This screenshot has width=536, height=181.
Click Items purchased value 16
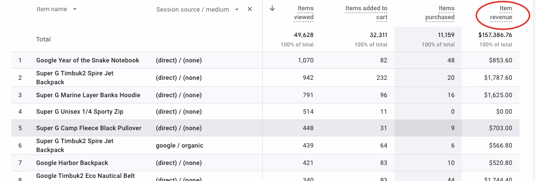tap(451, 95)
